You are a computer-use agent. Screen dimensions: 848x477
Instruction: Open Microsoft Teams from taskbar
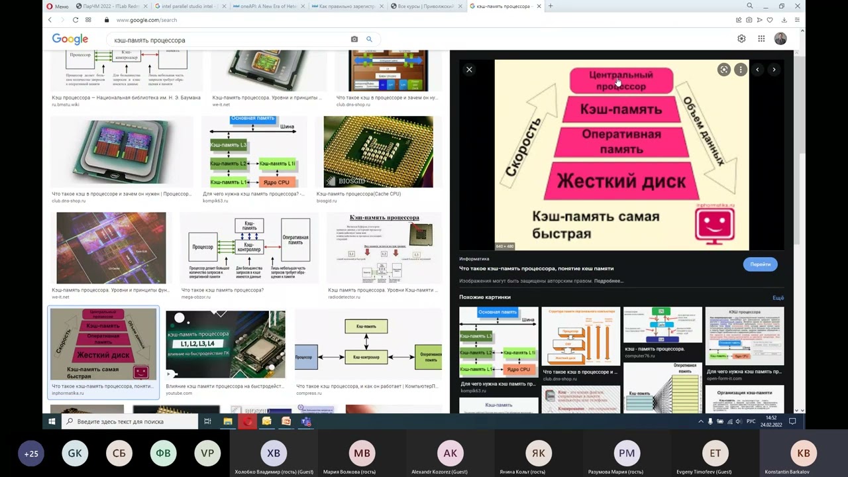[305, 421]
